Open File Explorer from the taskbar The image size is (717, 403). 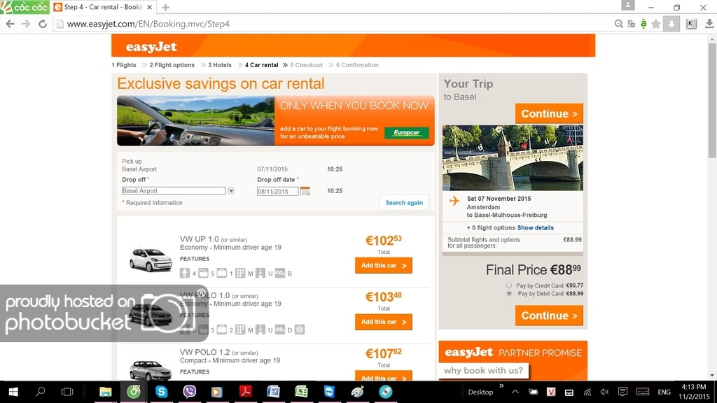coord(106,392)
